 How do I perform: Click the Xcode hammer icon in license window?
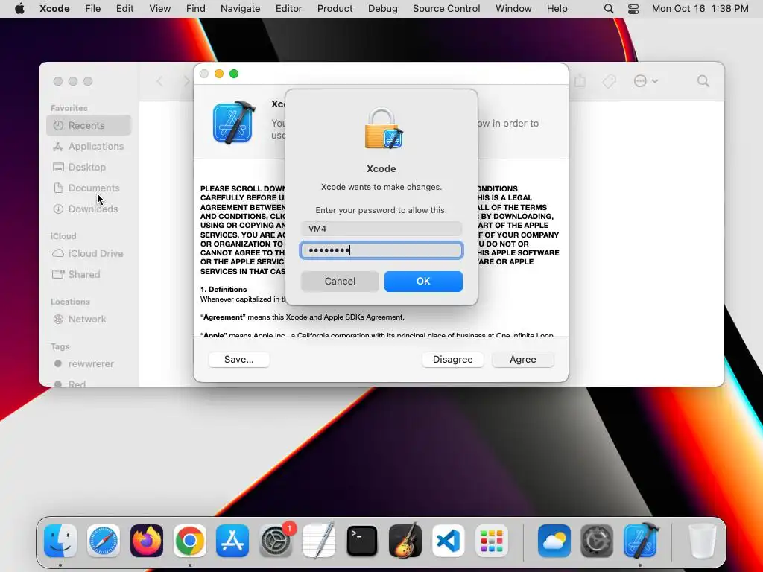pyautogui.click(x=233, y=122)
